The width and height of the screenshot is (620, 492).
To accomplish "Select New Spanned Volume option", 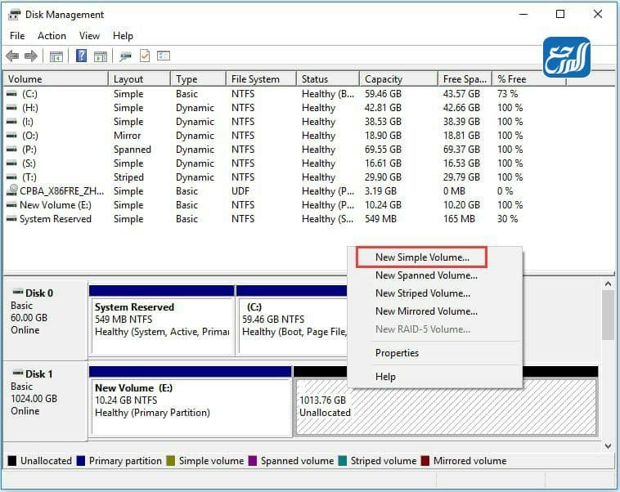I will (426, 275).
